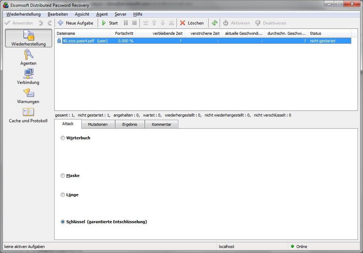
Task: Open the Server menu
Action: (x=120, y=14)
